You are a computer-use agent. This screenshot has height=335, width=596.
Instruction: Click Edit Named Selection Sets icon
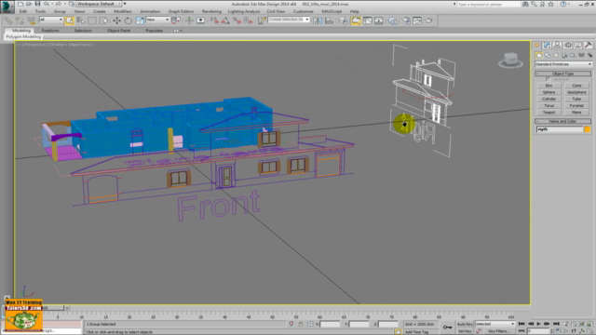(x=262, y=20)
